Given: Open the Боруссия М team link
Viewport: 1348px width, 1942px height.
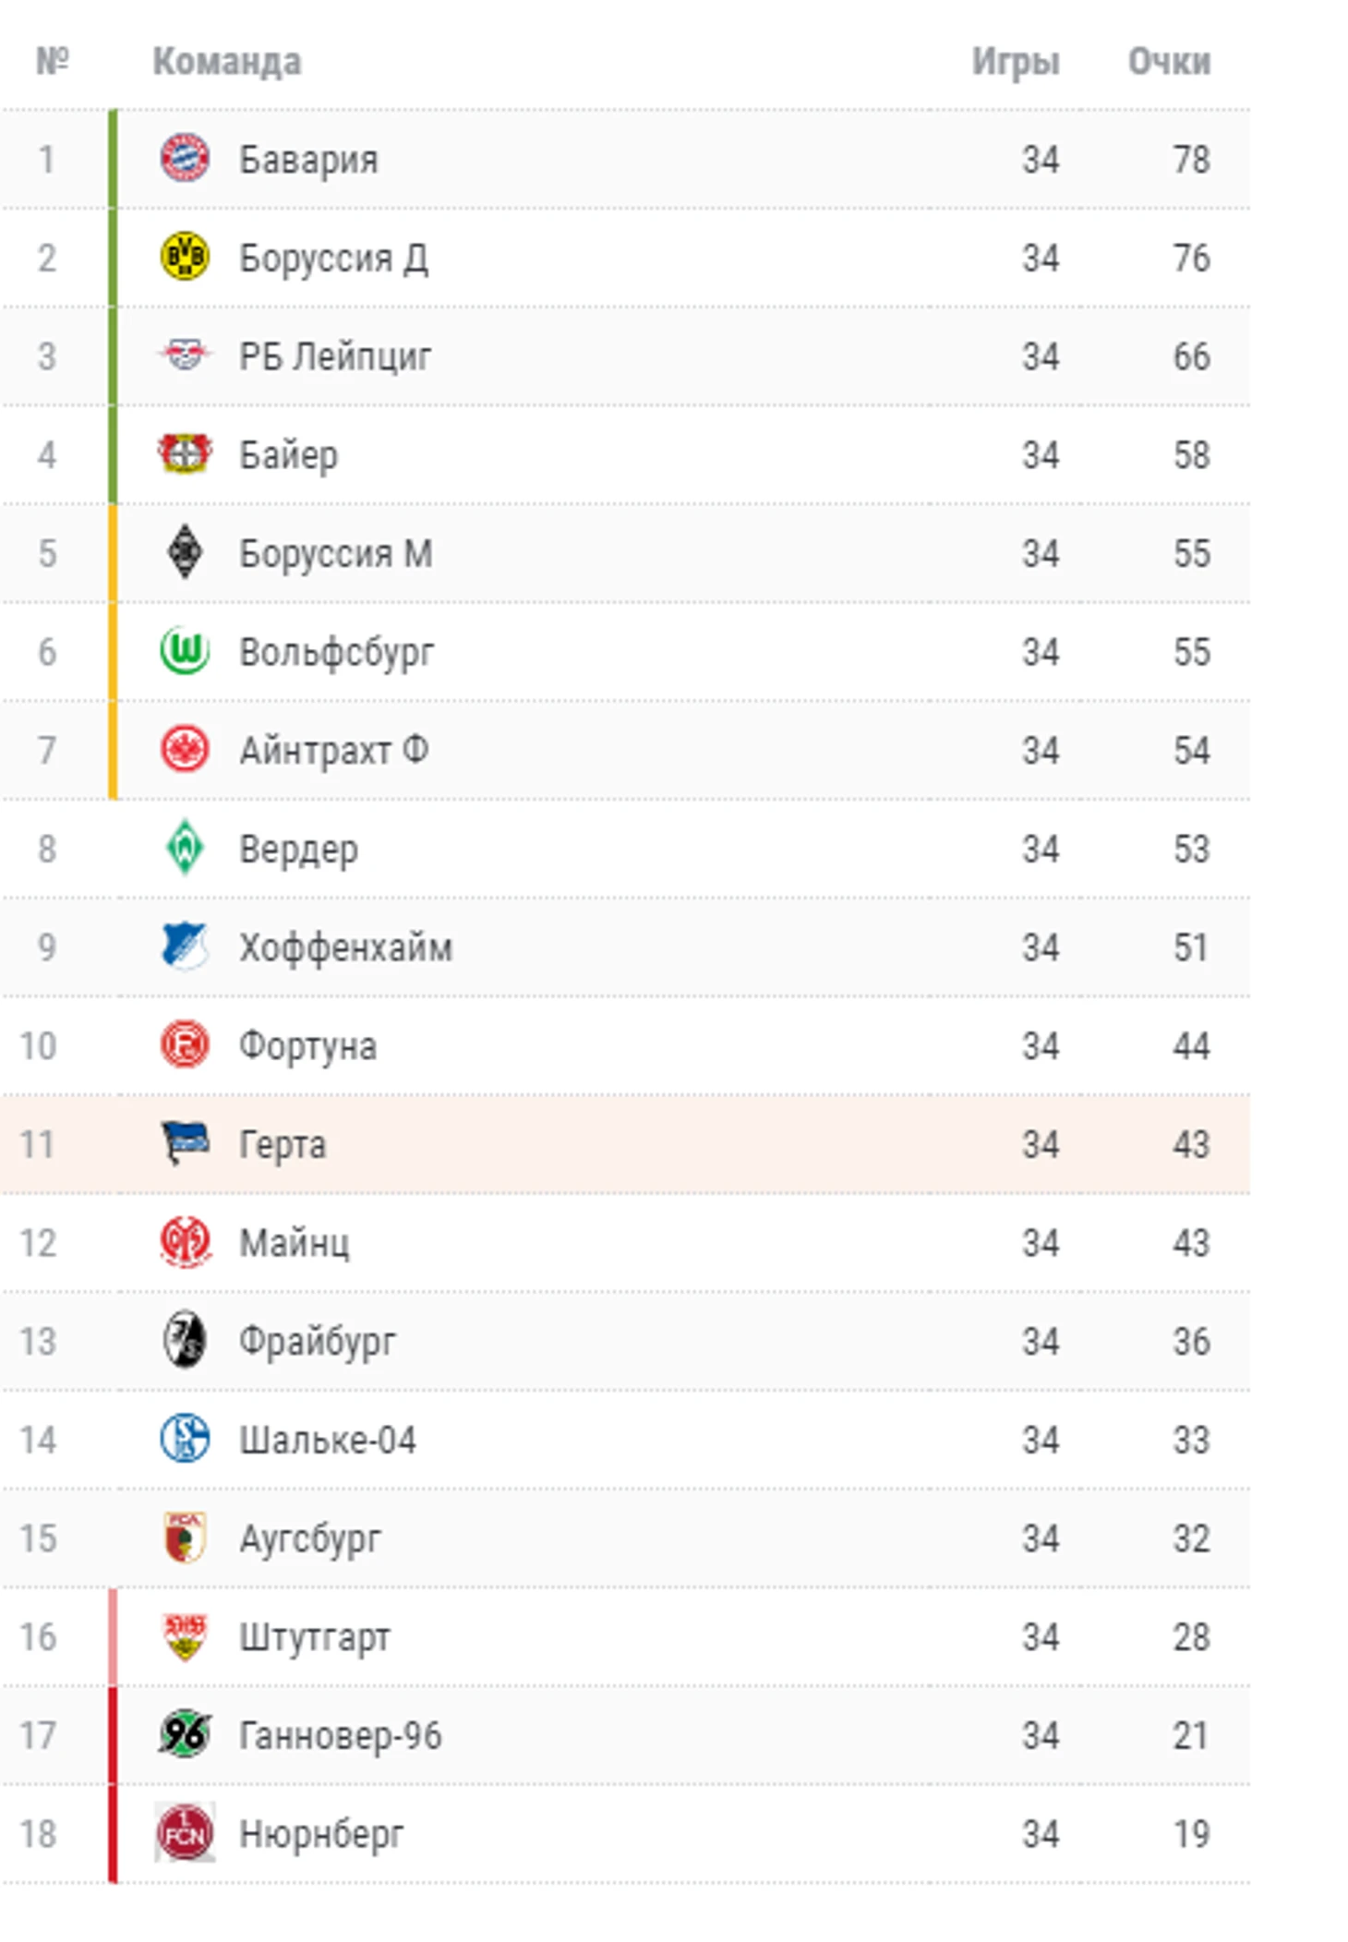Looking at the screenshot, I should [x=335, y=553].
